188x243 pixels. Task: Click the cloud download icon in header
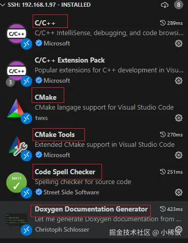pyautogui.click(x=165, y=5)
